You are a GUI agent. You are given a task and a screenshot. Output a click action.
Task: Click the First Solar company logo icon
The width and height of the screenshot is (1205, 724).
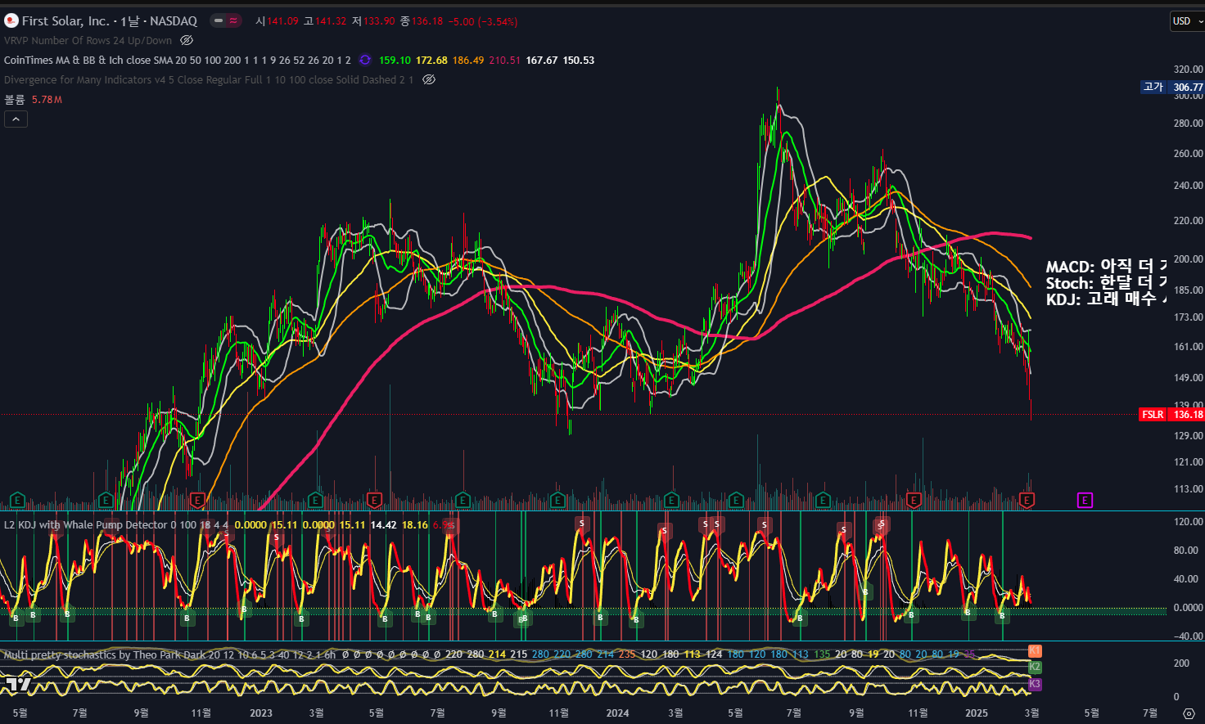(x=11, y=20)
